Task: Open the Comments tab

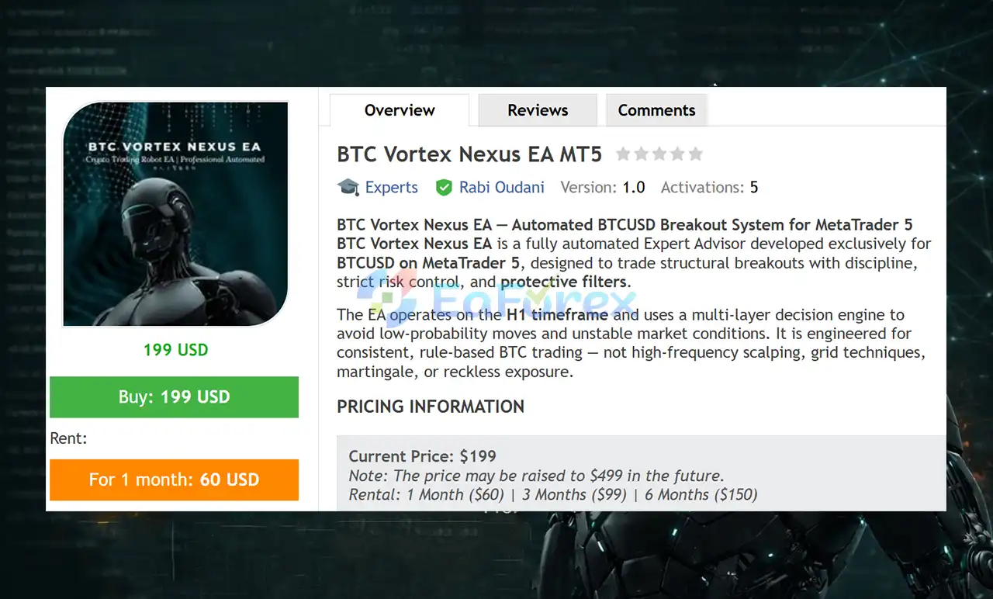Action: click(656, 110)
